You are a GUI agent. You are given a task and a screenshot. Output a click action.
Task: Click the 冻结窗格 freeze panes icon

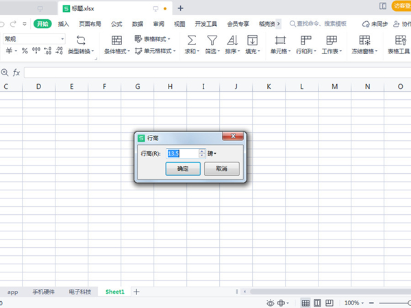point(364,40)
